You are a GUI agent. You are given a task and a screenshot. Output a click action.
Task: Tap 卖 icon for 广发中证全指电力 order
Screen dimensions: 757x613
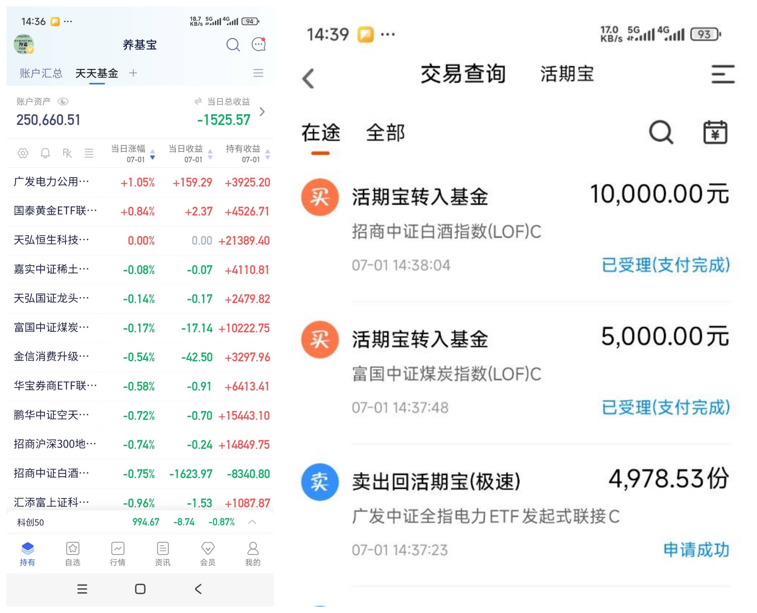(320, 482)
